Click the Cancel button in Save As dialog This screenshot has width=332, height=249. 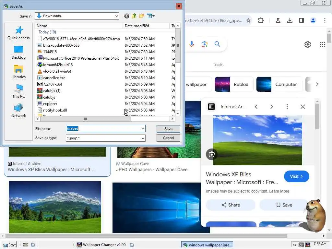[168, 138]
